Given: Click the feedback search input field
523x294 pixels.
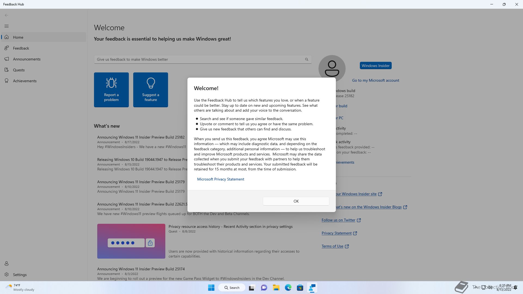Looking at the screenshot, I should pyautogui.click(x=203, y=59).
